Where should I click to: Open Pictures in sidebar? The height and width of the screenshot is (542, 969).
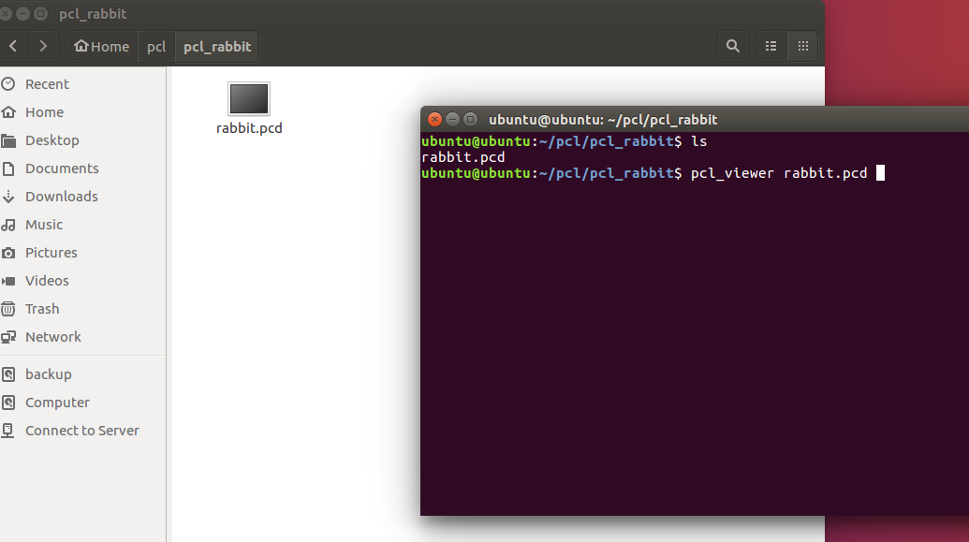click(x=82, y=253)
